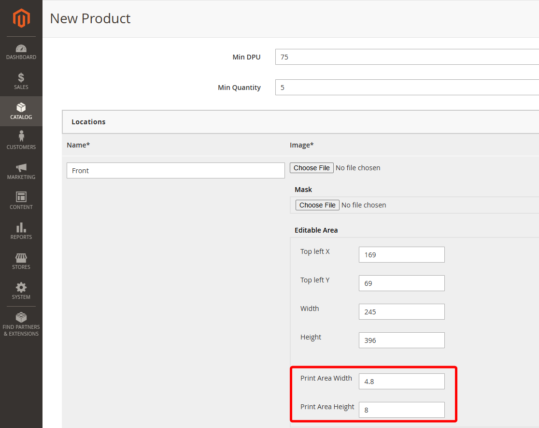Select the Print Area Height field
Screen dimensions: 539x428
[401, 410]
